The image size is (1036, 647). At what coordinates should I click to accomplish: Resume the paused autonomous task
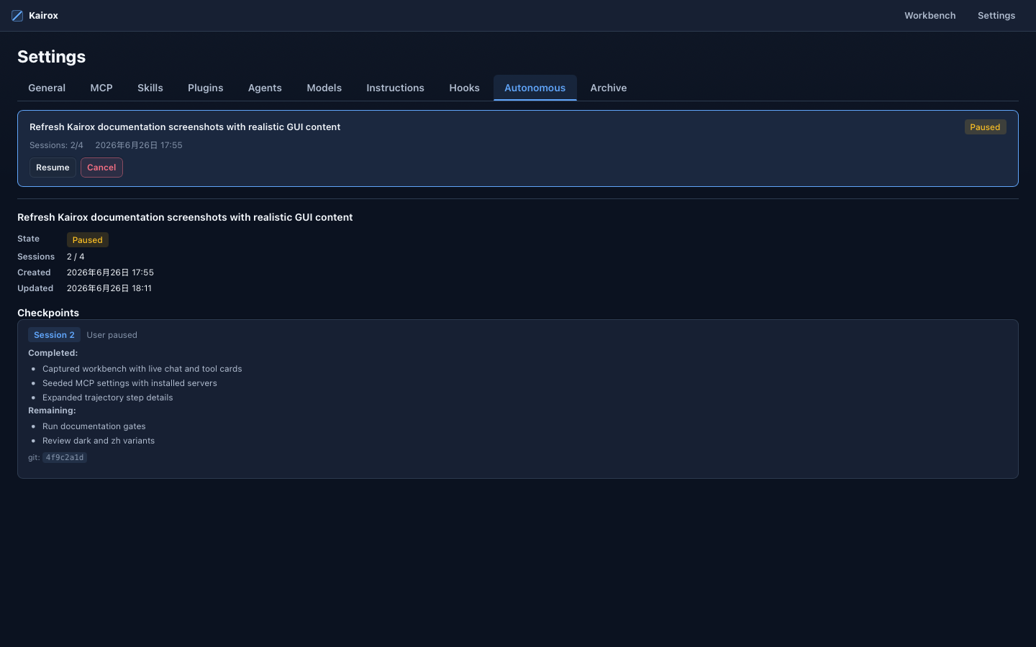pyautogui.click(x=53, y=168)
